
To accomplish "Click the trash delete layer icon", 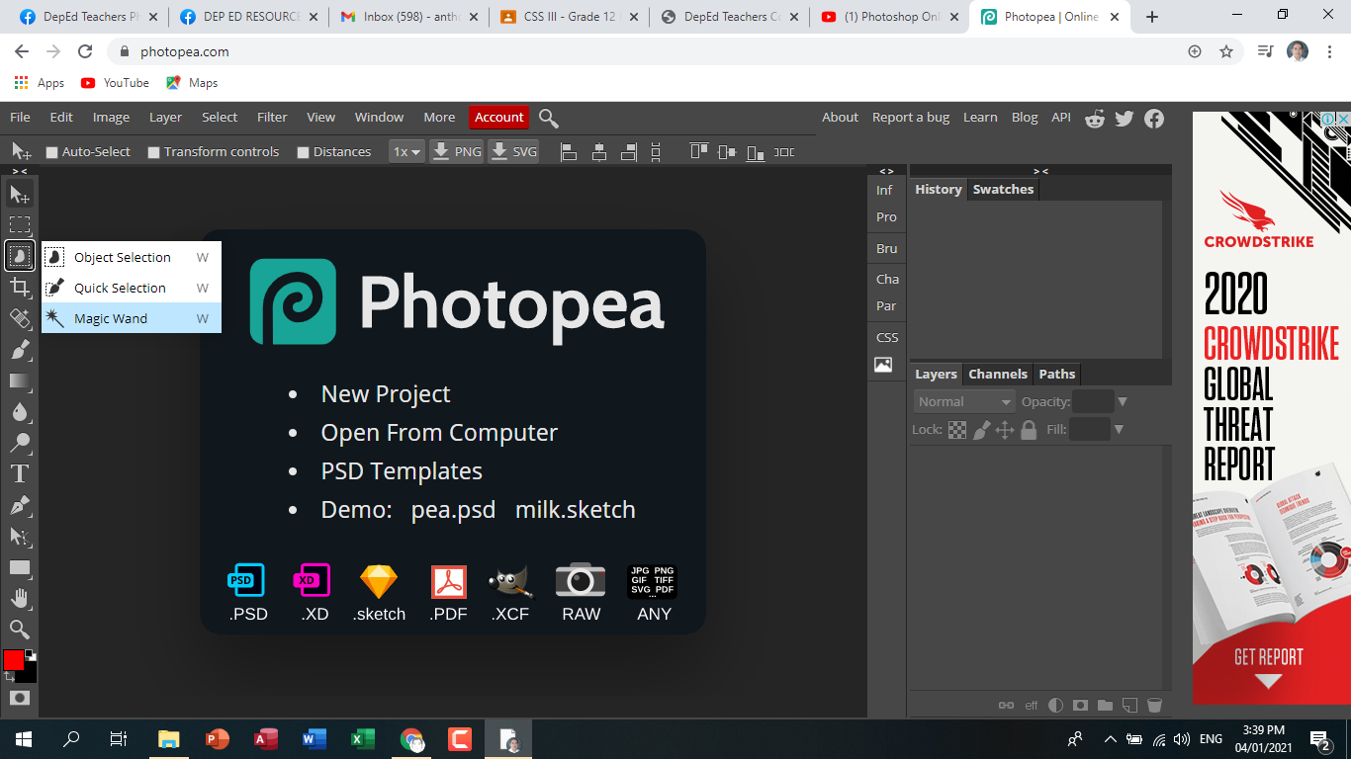I will 1154,706.
